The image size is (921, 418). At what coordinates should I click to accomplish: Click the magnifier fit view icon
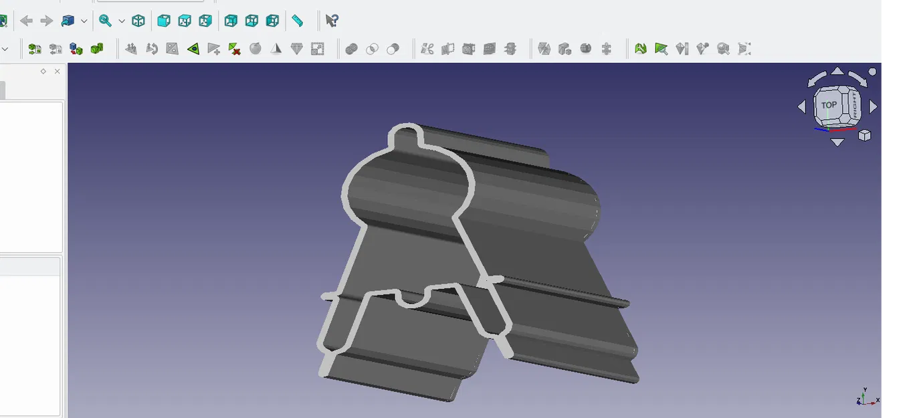click(105, 21)
